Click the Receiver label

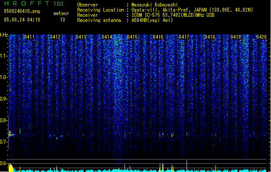pyautogui.click(x=87, y=15)
